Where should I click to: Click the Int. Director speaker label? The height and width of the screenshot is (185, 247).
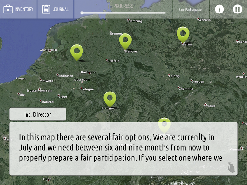click(x=38, y=114)
